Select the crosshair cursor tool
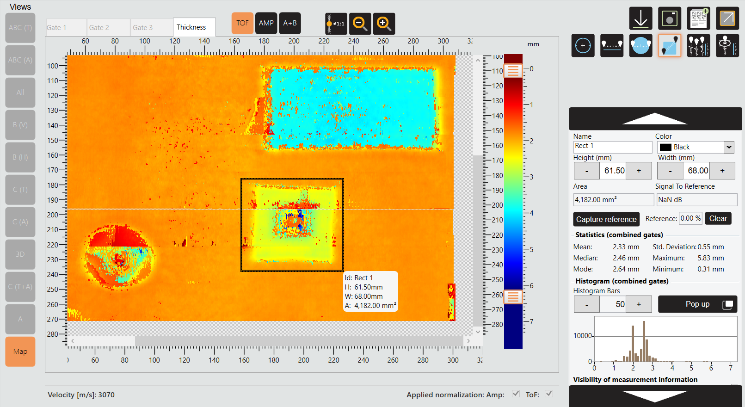 click(x=583, y=46)
